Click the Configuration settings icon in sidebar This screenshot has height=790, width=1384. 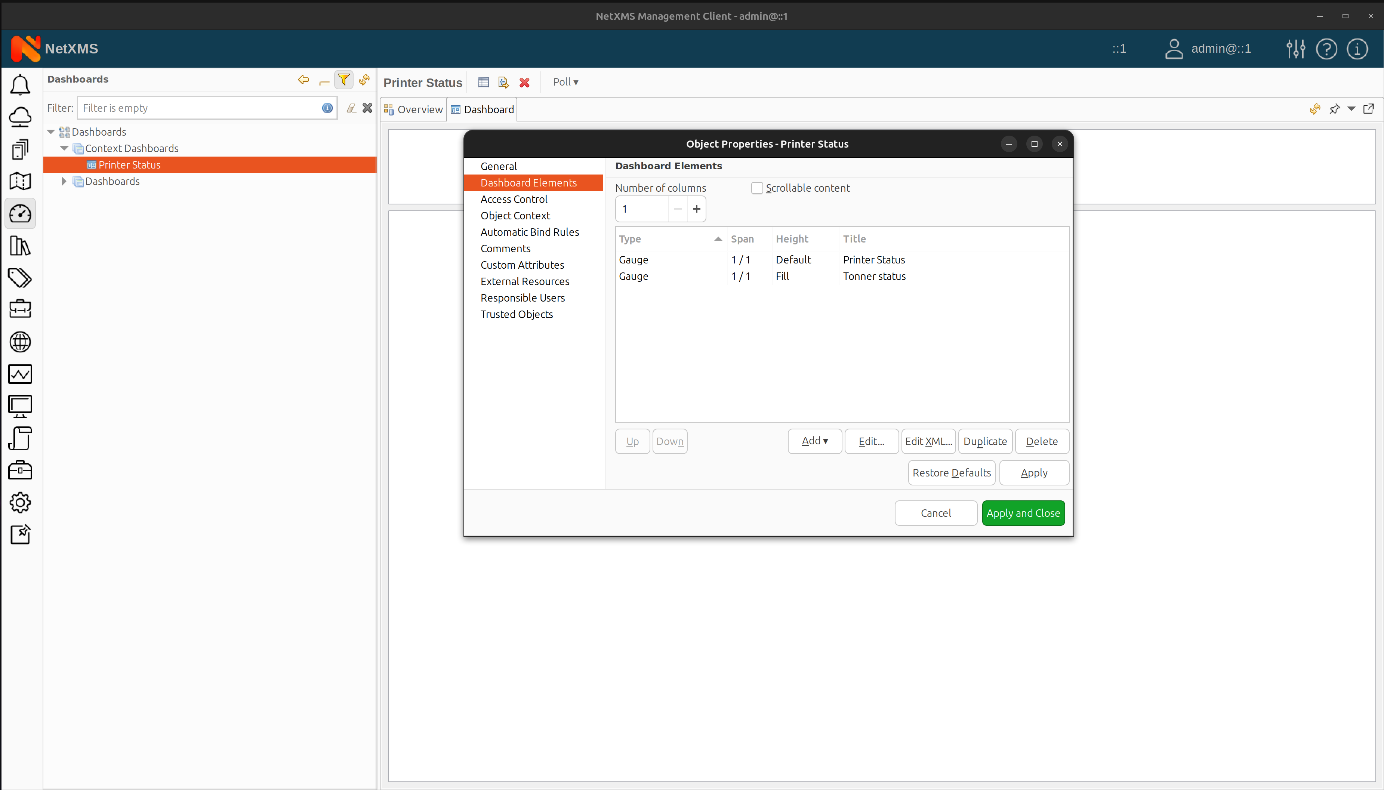21,503
